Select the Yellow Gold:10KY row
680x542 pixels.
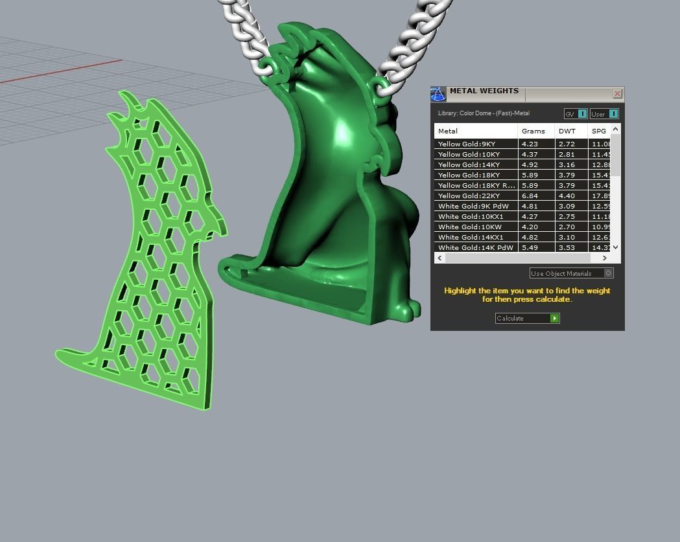[x=522, y=154]
